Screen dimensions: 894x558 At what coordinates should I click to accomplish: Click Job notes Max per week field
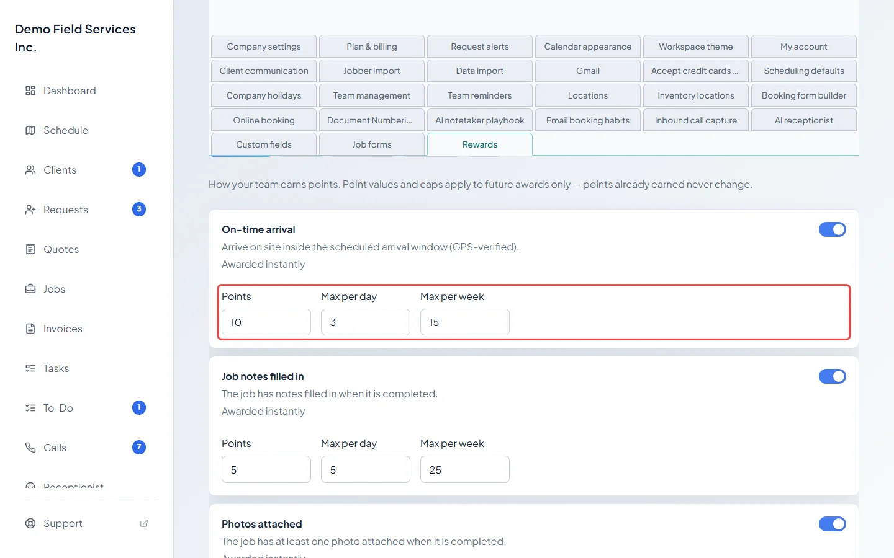point(465,469)
